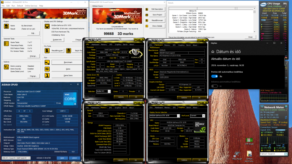Click the search icon in the Yahoo! Search box
The width and height of the screenshot is (292, 164).
pyautogui.click(x=286, y=154)
